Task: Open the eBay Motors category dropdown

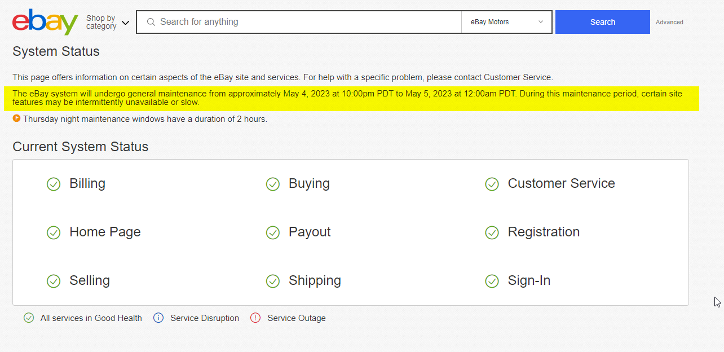Action: (x=506, y=22)
